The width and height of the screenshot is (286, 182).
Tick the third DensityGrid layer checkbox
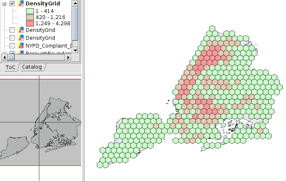pyautogui.click(x=12, y=38)
